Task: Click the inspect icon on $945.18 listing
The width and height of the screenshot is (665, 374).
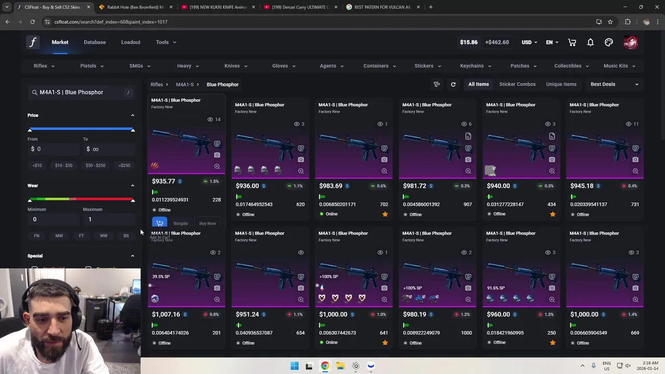Action: click(x=635, y=149)
